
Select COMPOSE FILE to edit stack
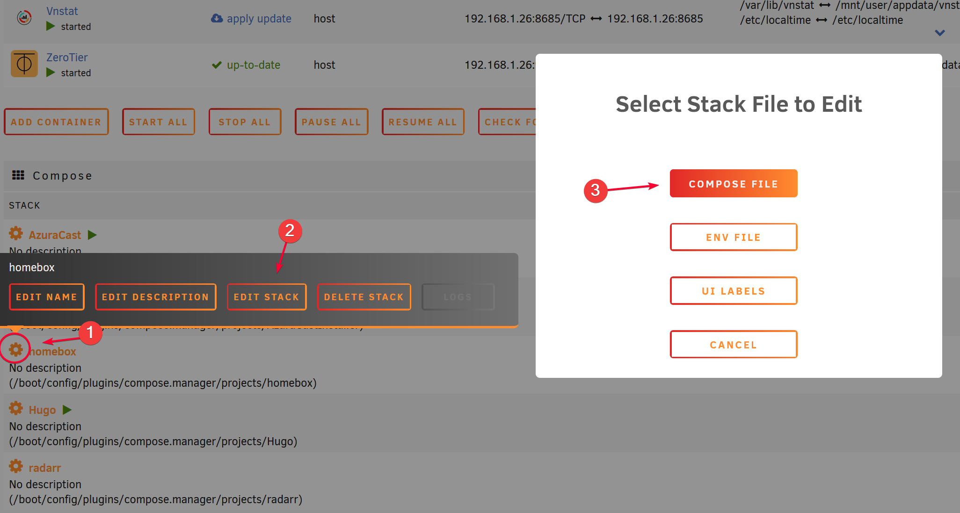click(x=733, y=183)
